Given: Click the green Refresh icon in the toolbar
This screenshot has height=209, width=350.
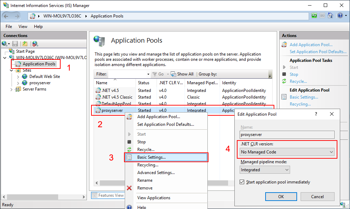Looking at the screenshot, I should (314, 16).
